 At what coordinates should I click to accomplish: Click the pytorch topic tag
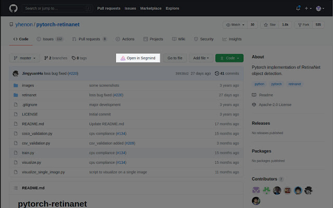(276, 84)
